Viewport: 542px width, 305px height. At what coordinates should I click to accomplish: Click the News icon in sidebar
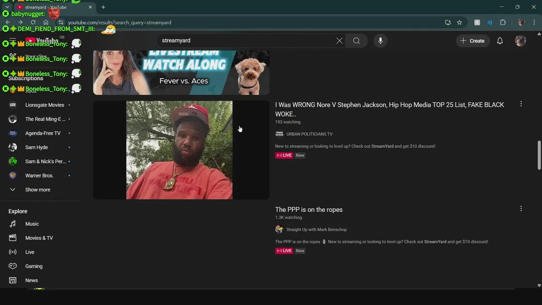point(13,280)
